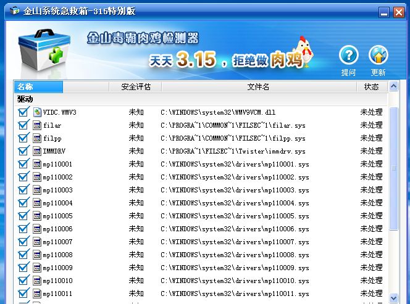Viewport: 410px width, 304px height.
Task: Click the mp110010 driver file icon
Action: tap(37, 281)
